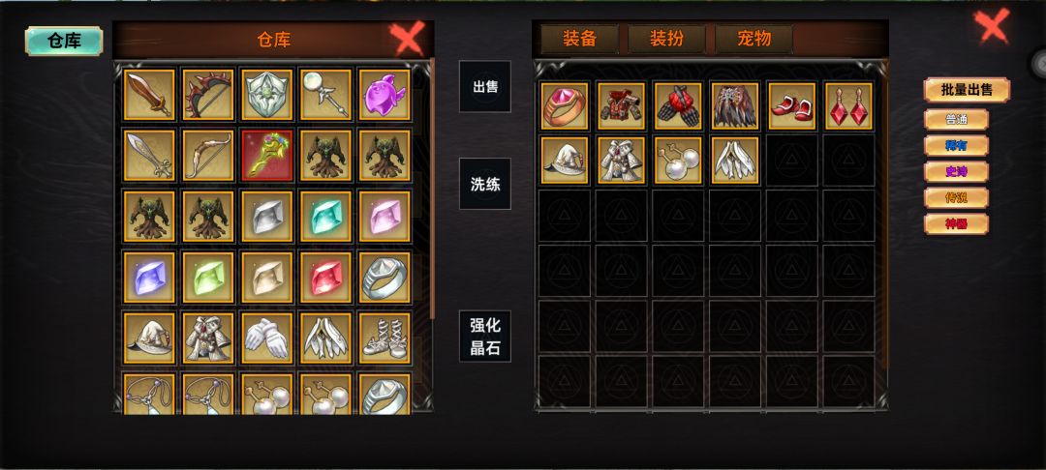
Task: Toggle the 神器 rarity filter
Action: point(956,223)
